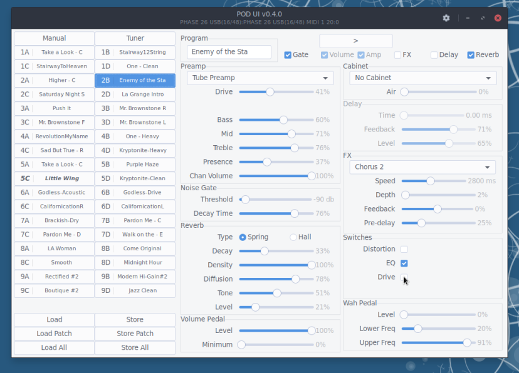This screenshot has width=519, height=373.
Task: Switch to Manual mode
Action: point(54,39)
